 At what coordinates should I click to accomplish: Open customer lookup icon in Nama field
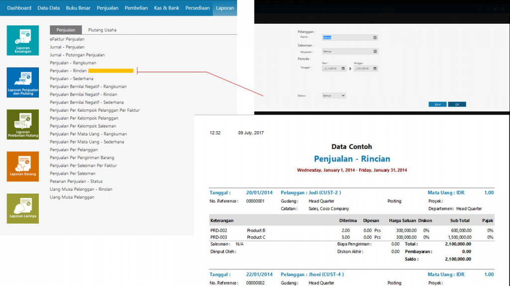[x=375, y=37]
